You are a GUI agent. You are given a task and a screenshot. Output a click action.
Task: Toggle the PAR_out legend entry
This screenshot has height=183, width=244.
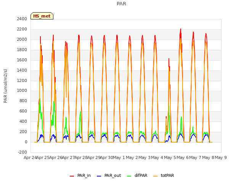coord(109,175)
